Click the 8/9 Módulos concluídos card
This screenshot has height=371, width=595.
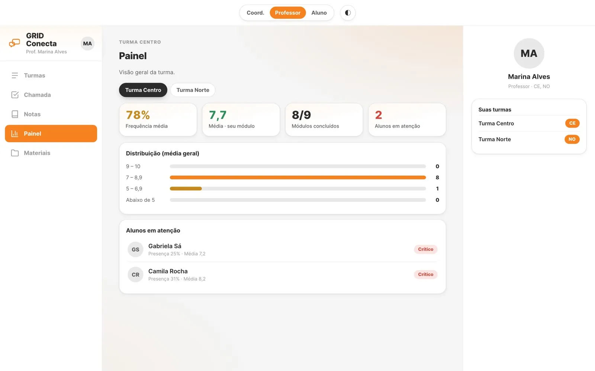tap(324, 119)
